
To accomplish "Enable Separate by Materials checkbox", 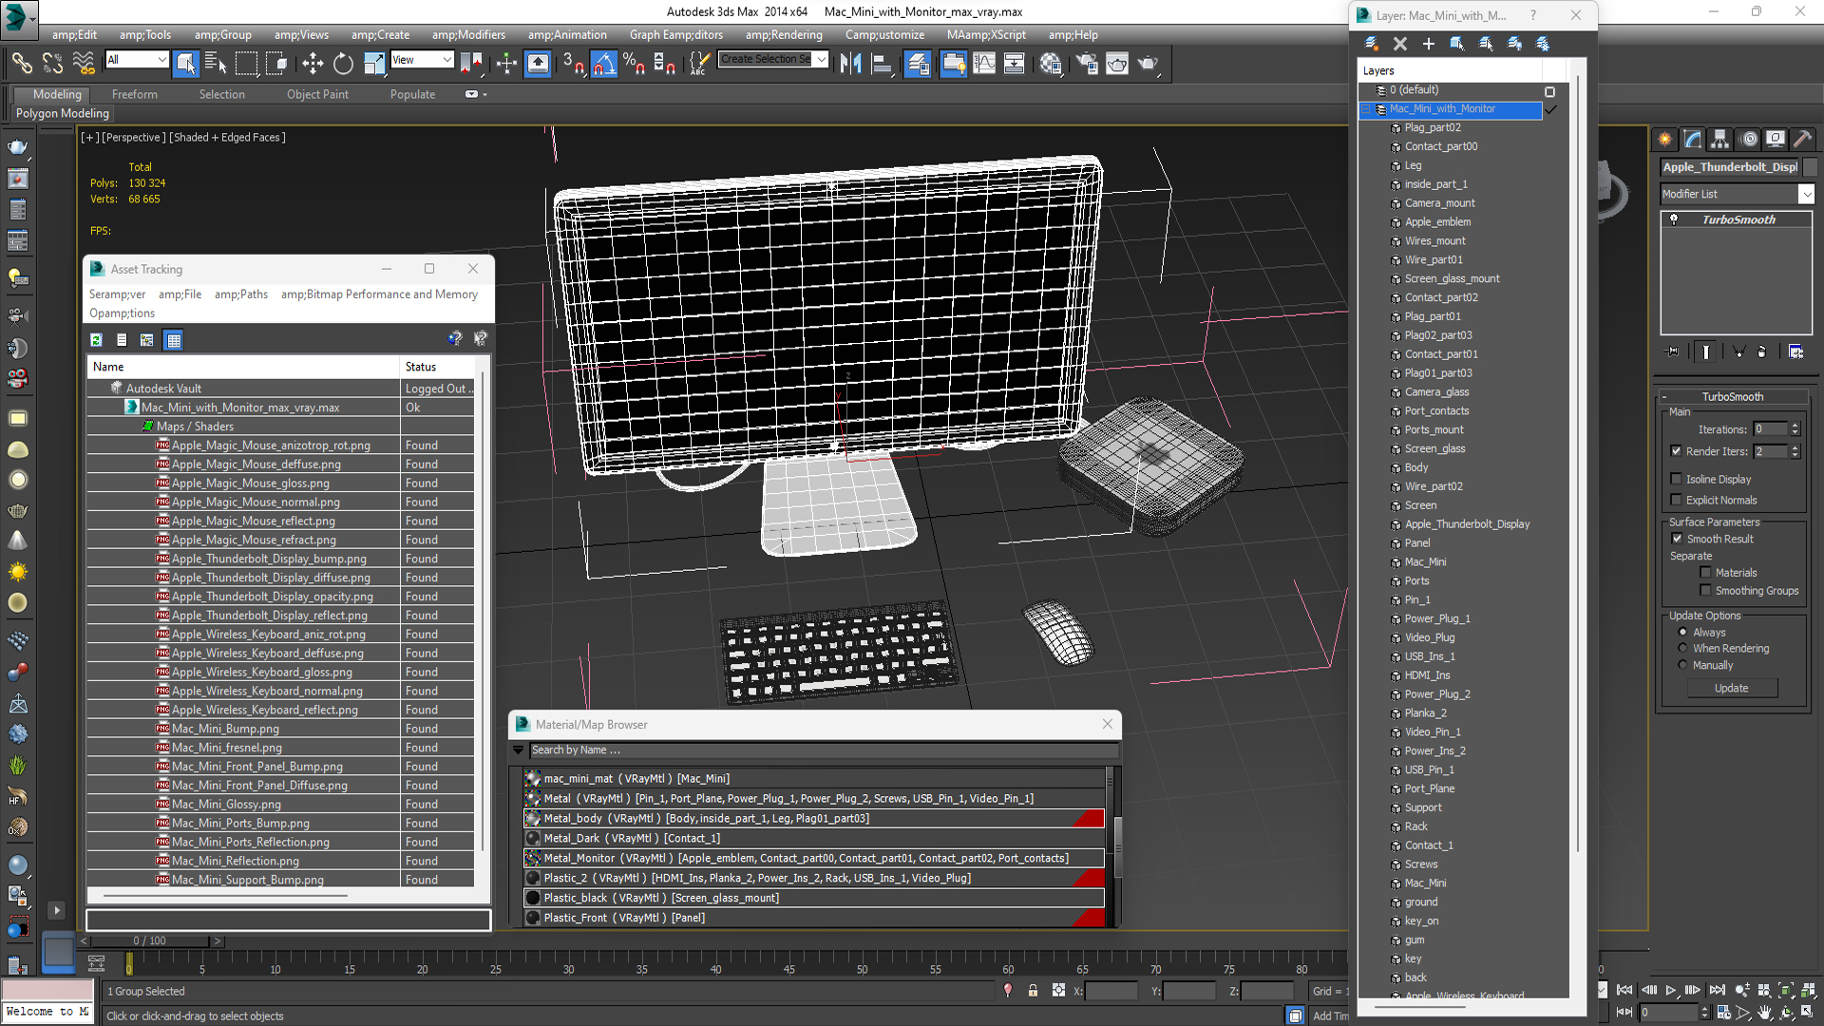I will 1705,572.
